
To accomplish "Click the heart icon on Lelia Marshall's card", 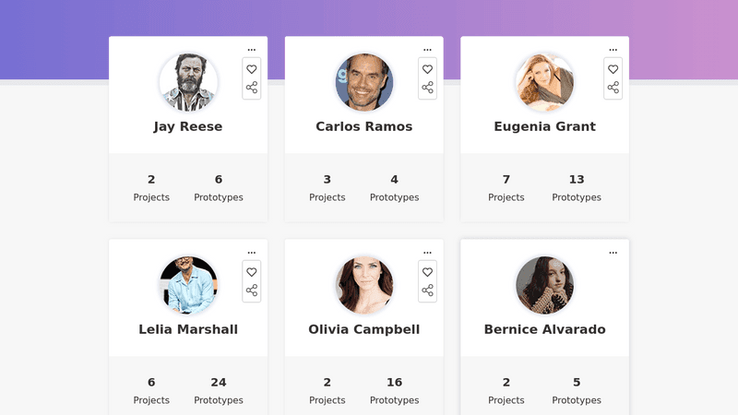I will [x=252, y=272].
